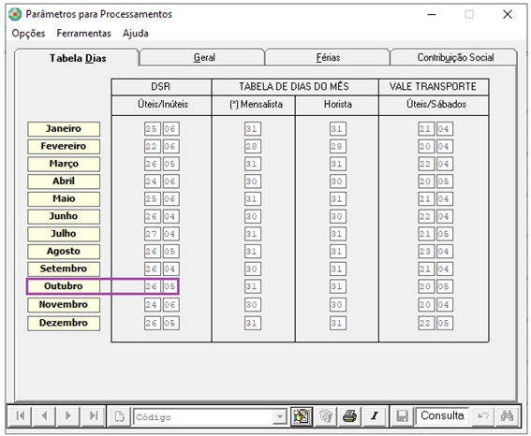Expand the Código dropdown arrow

coord(280,416)
